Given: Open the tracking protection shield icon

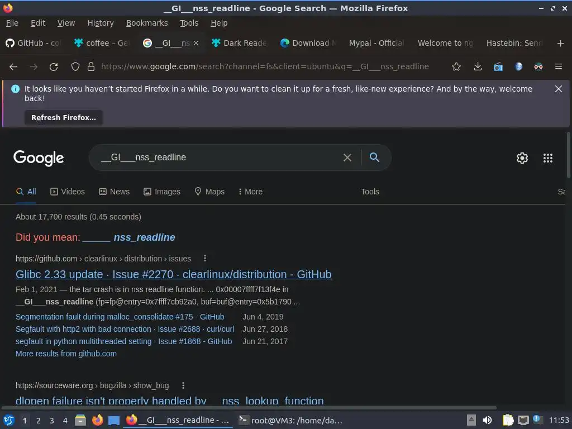Looking at the screenshot, I should (x=75, y=67).
